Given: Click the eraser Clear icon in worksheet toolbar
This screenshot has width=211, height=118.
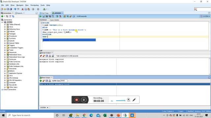Looking at the screenshot, I should click(71, 16).
